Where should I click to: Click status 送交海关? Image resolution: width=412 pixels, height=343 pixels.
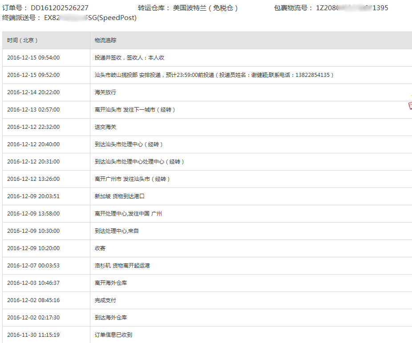[x=105, y=127]
